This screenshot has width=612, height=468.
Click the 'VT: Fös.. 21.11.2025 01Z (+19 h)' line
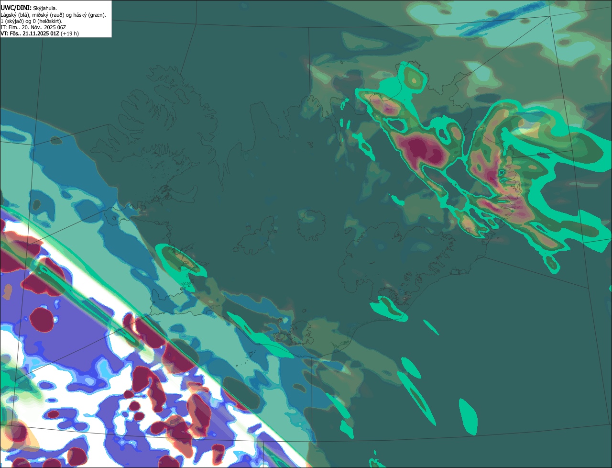(x=40, y=33)
